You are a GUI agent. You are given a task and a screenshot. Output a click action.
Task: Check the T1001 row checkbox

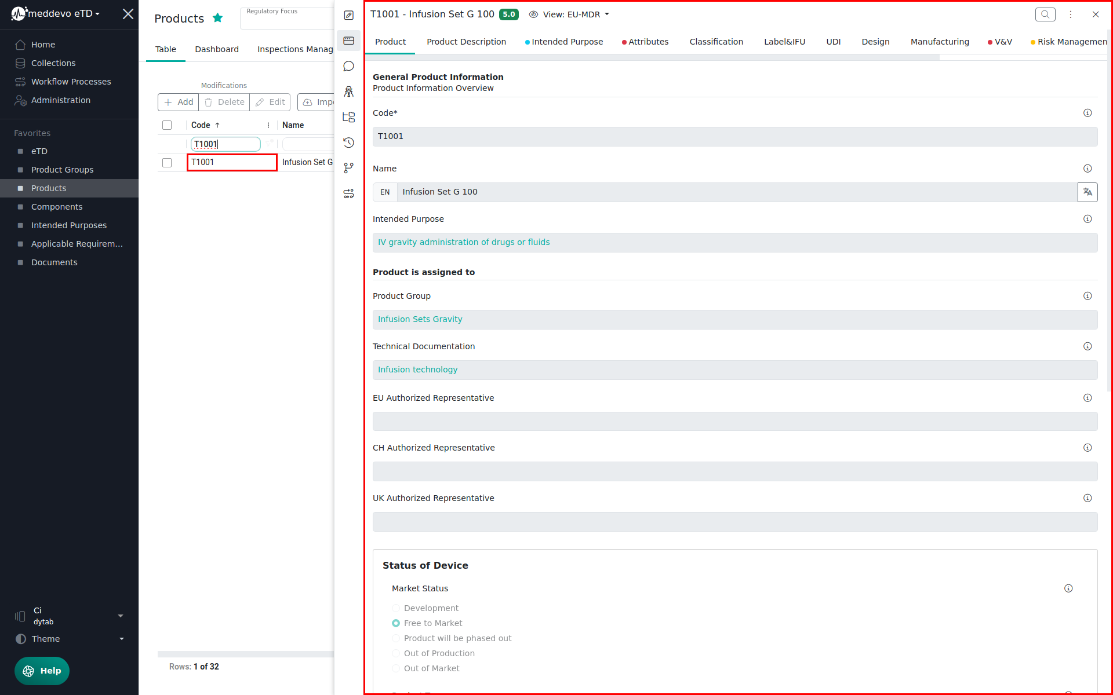point(167,163)
